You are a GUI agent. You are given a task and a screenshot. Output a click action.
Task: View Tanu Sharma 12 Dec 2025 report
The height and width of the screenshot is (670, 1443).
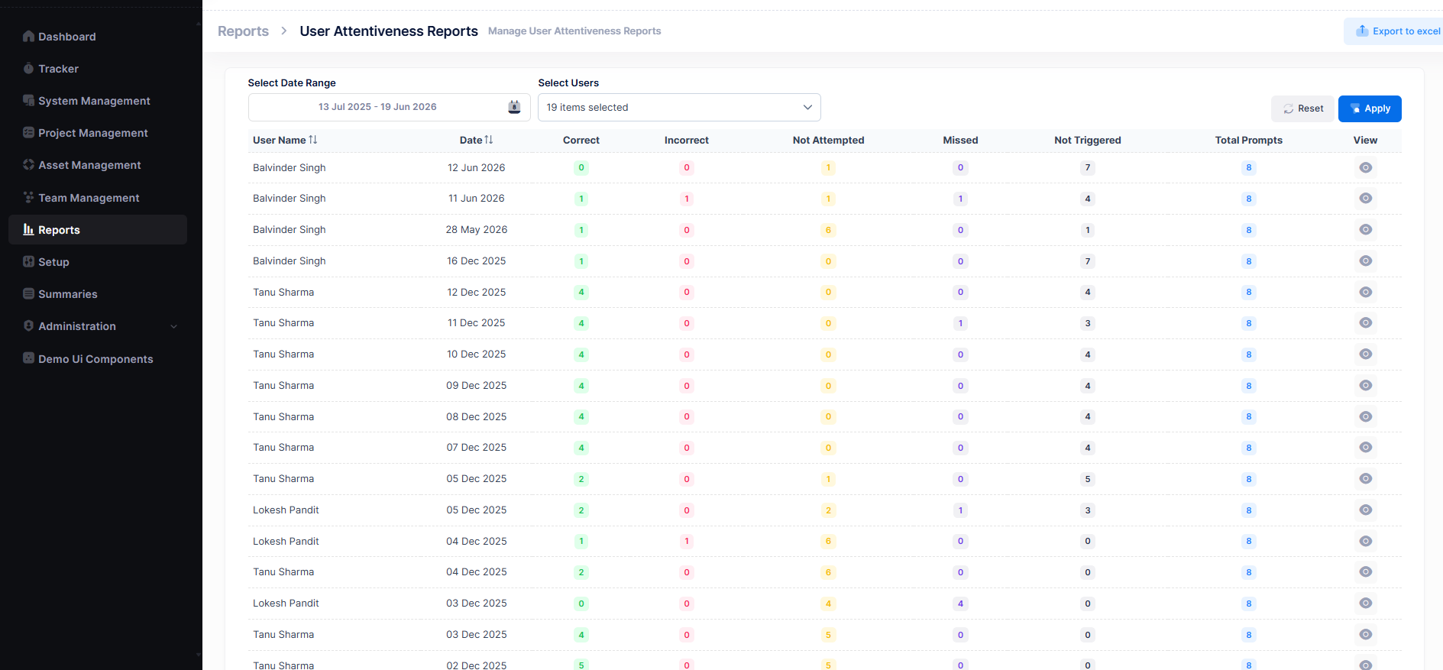coord(1366,292)
